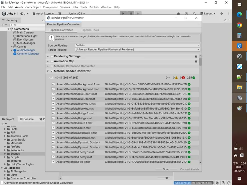Image resolution: width=247 pixels, height=185 pixels.
Task: Click the Scan button
Action: coord(166,169)
